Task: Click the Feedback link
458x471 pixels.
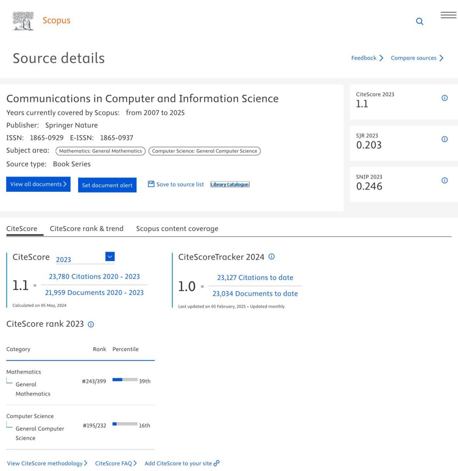Action: [367, 58]
